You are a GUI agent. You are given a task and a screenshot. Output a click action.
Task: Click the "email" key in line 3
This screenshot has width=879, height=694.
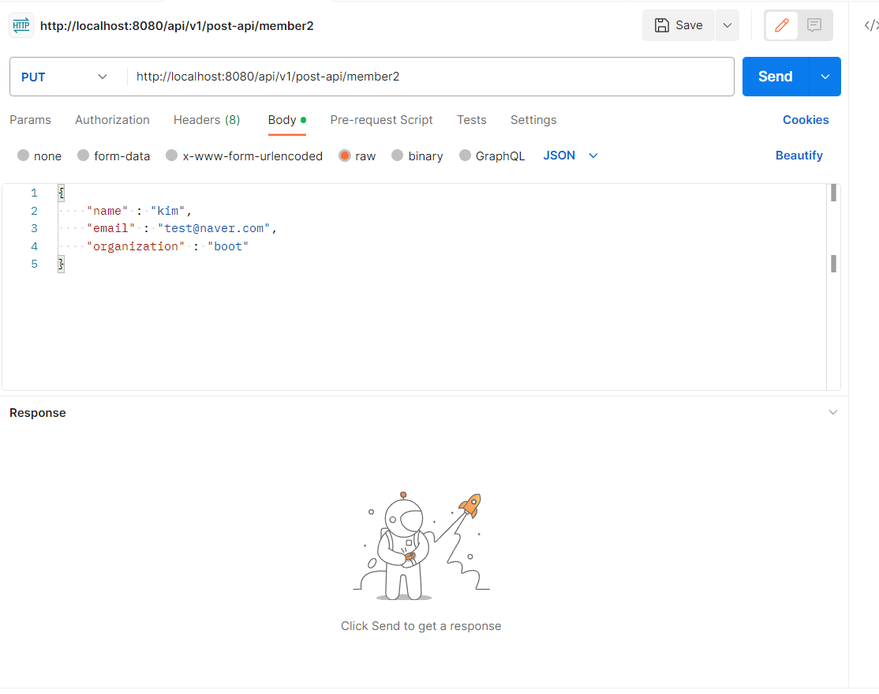[110, 228]
